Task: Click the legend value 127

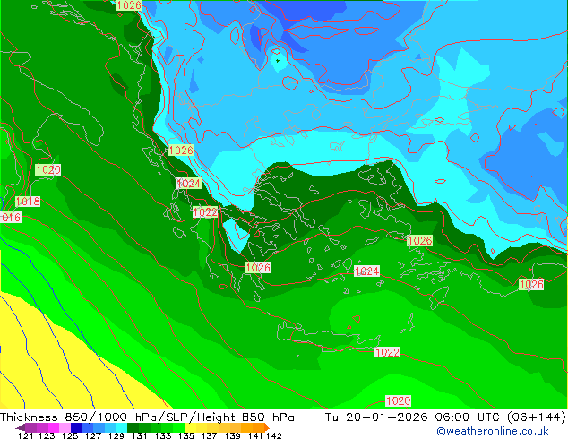Action: (93, 435)
